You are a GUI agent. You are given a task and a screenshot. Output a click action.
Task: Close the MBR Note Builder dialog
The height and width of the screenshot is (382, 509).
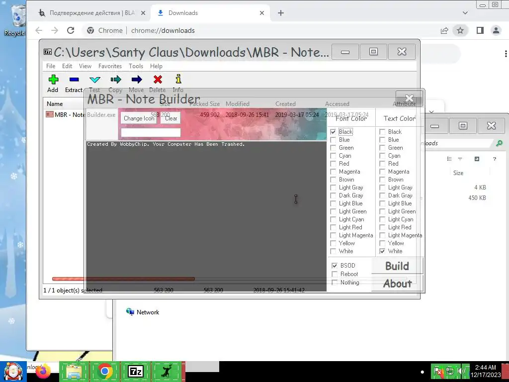(x=410, y=98)
